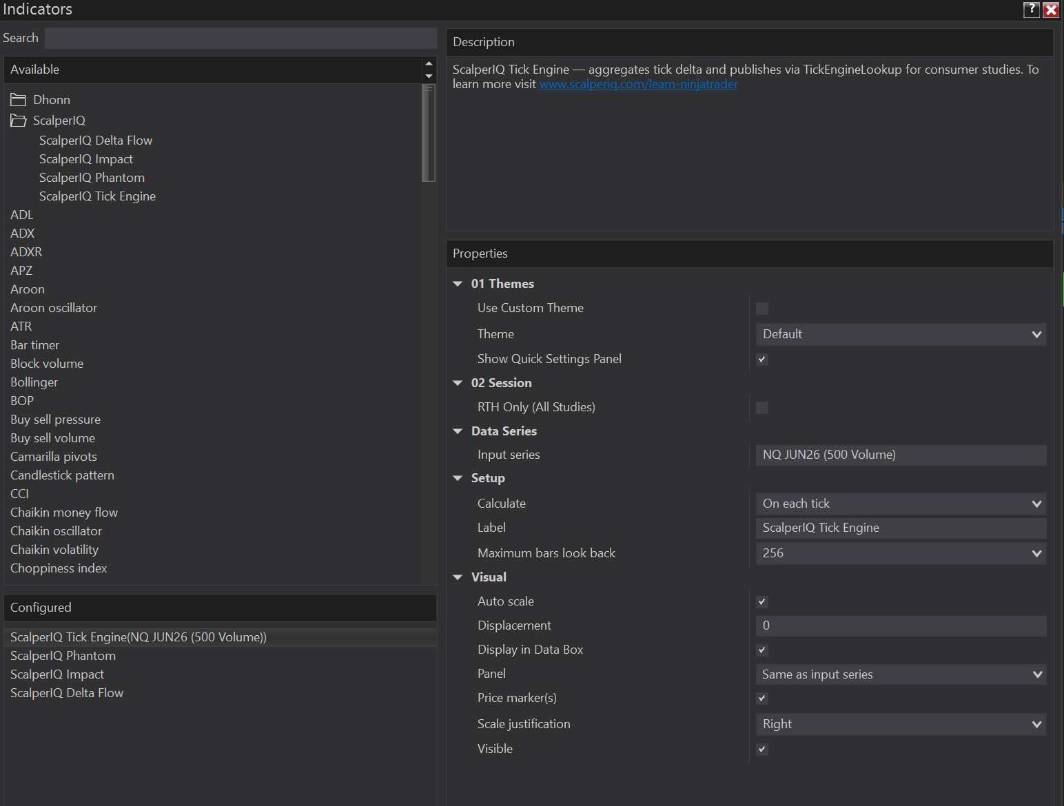Select configured ScalperIQ Impact entry

pyautogui.click(x=57, y=674)
